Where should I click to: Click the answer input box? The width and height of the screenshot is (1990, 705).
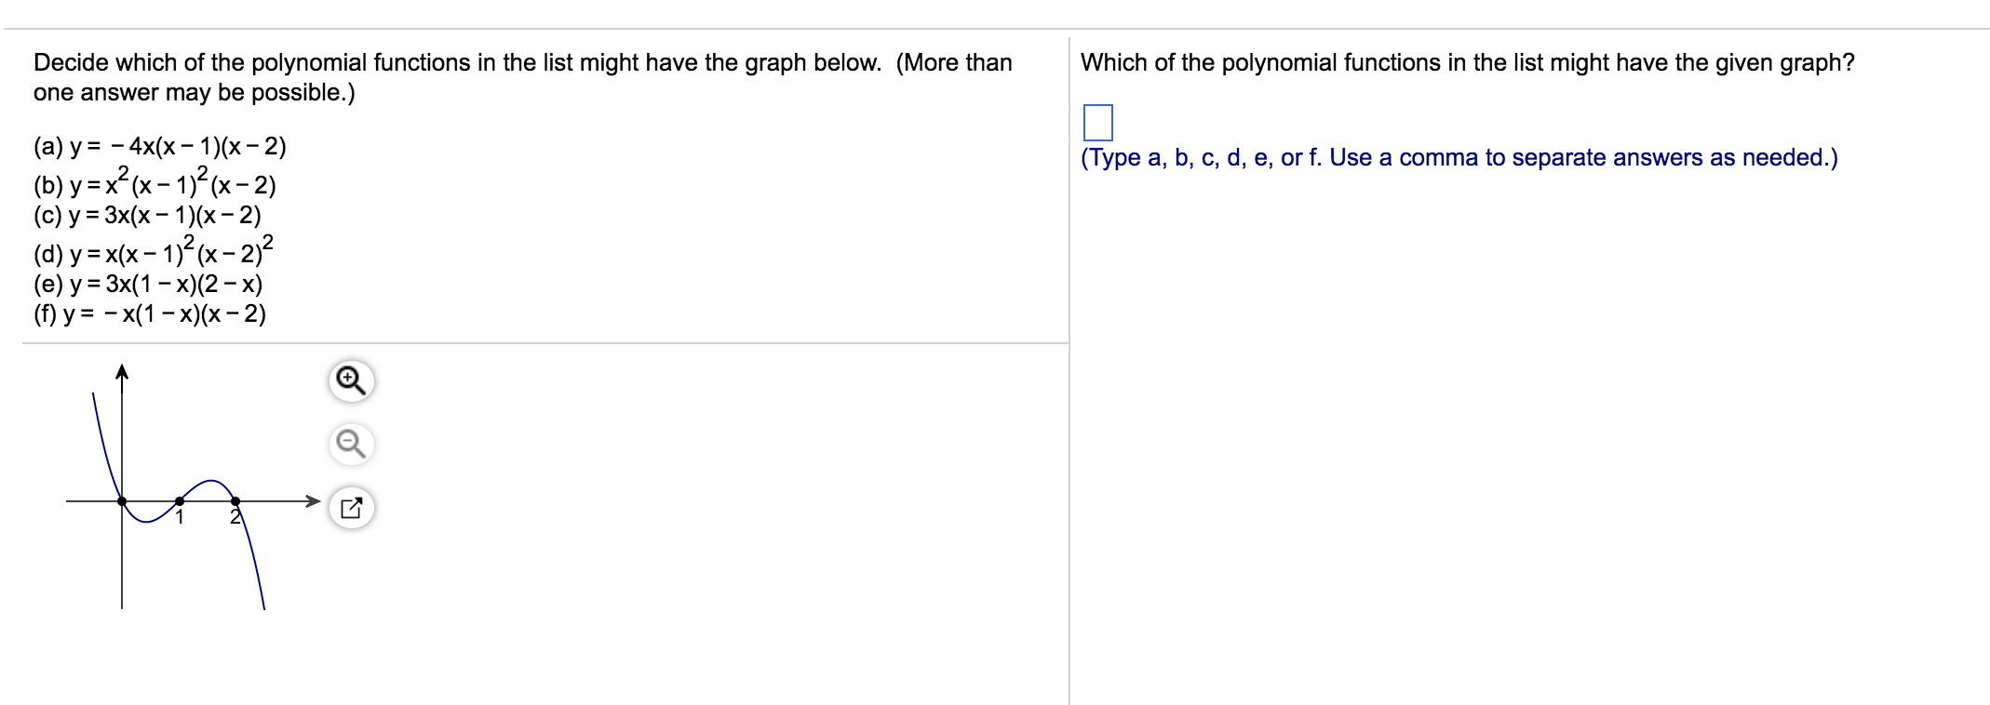(1097, 123)
